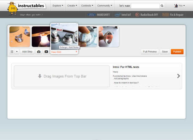Select the broken glass pieces thumbnail

[x=20, y=37]
